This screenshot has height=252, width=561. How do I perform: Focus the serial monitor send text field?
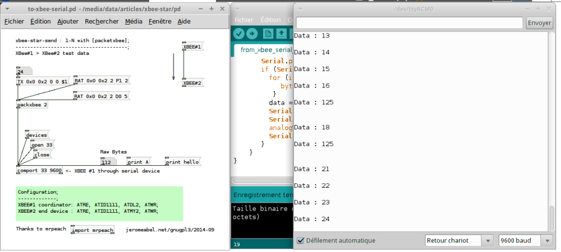(x=410, y=23)
